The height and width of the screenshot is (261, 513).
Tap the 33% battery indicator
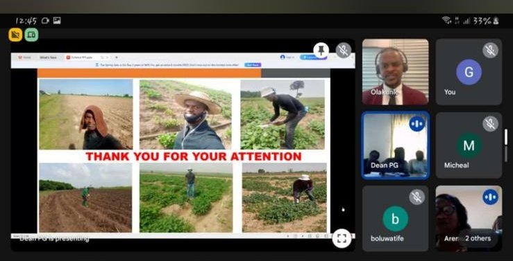click(485, 21)
